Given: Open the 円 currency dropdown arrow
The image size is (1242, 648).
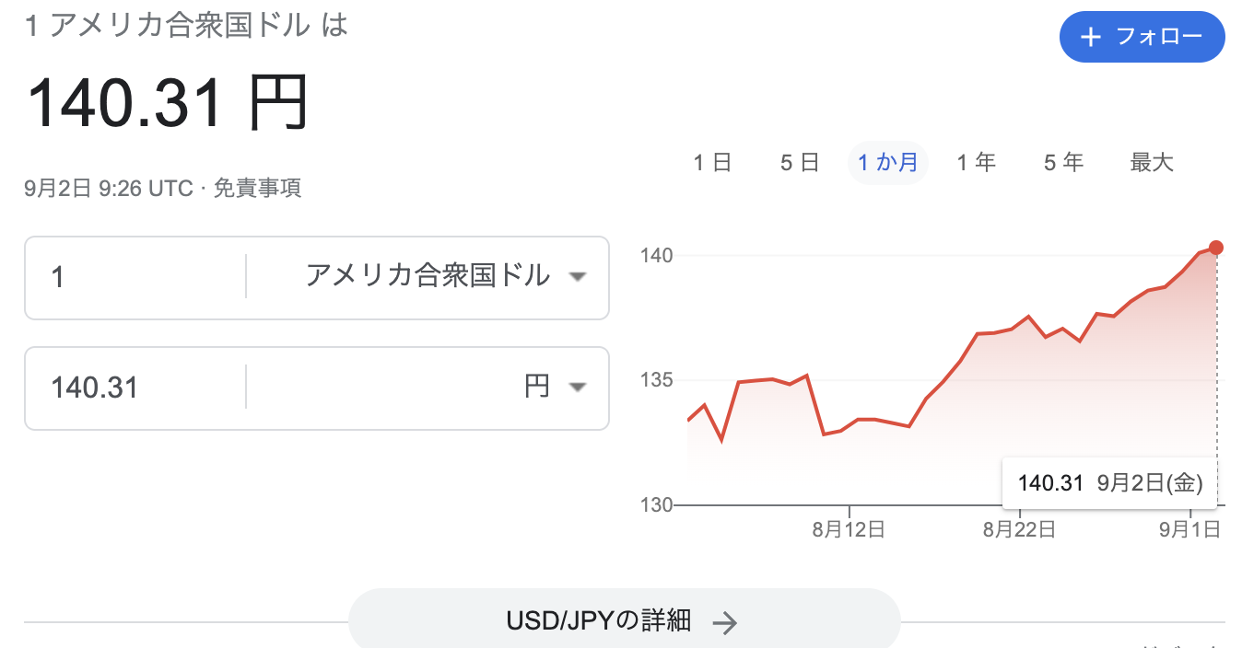Looking at the screenshot, I should 578,388.
